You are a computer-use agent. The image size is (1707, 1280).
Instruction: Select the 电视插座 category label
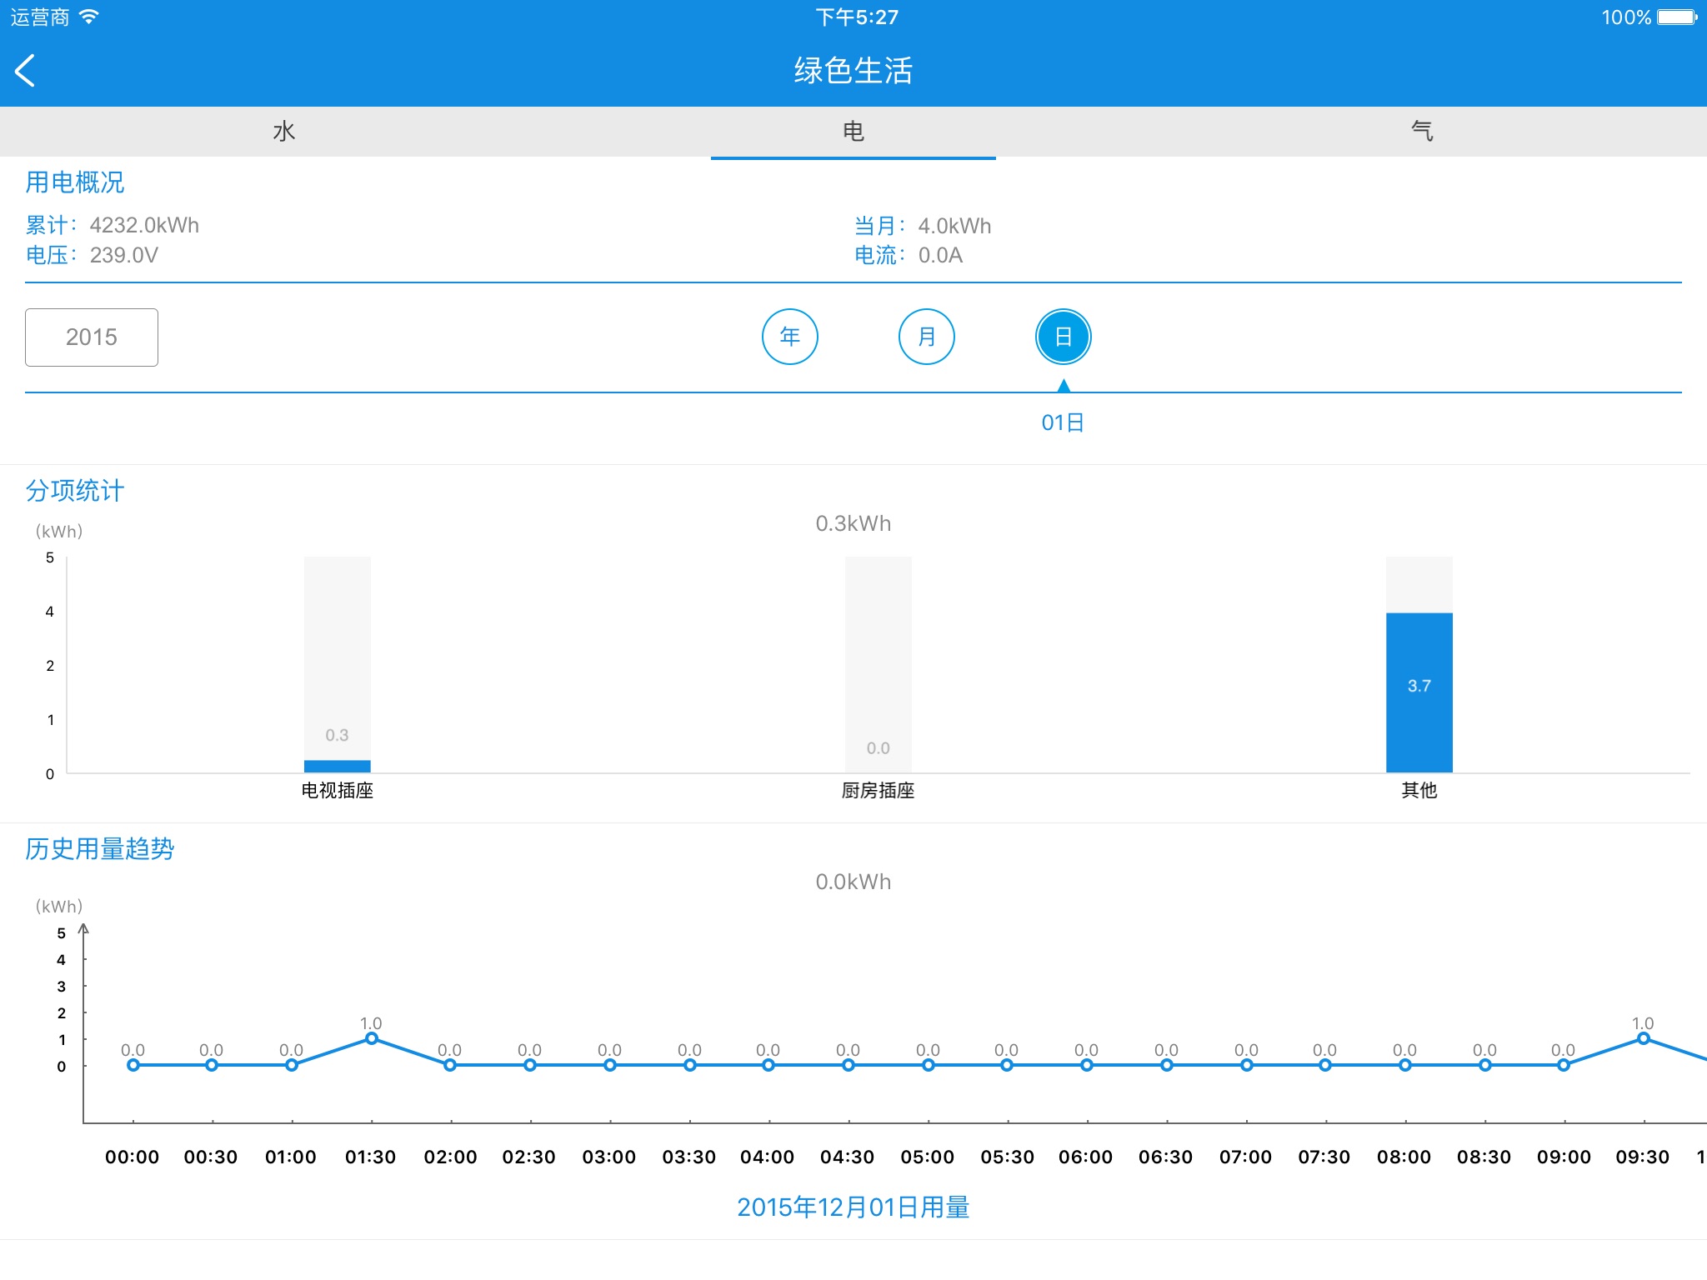pyautogui.click(x=338, y=790)
